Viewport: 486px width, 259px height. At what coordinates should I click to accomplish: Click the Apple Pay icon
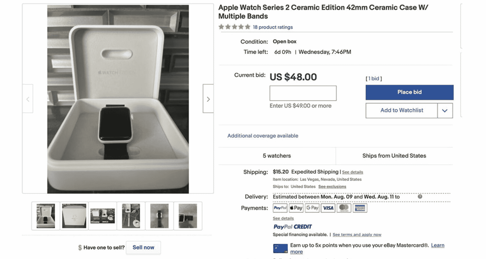tap(296, 208)
